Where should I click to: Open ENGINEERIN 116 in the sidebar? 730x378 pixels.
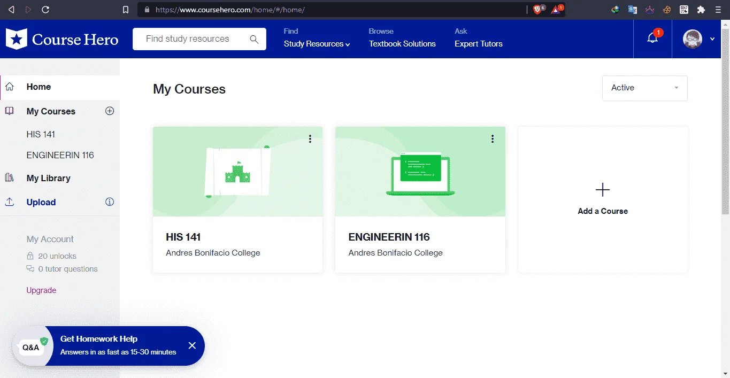(x=60, y=155)
